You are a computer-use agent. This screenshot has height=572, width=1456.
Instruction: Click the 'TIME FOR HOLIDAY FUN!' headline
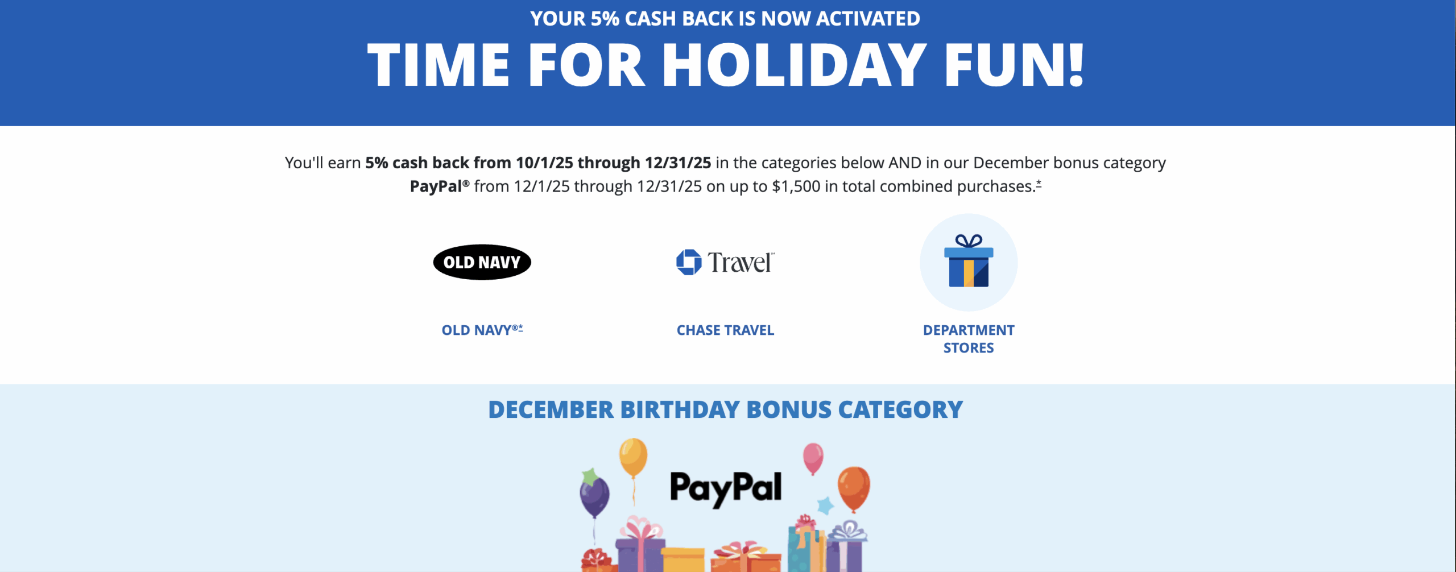coord(726,65)
